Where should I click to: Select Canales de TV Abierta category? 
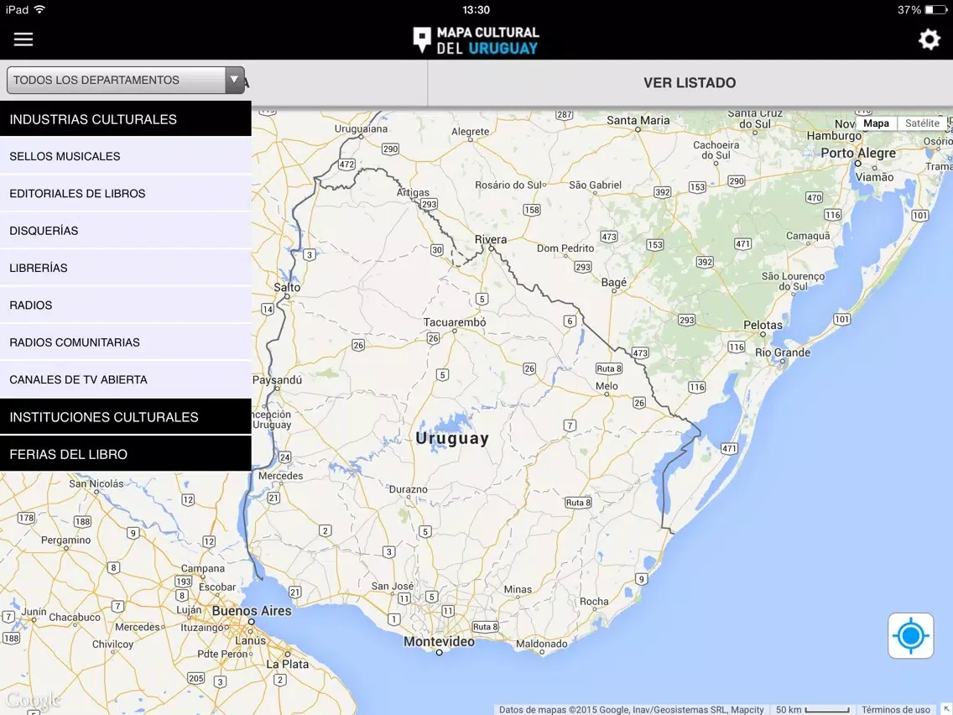[x=125, y=379]
